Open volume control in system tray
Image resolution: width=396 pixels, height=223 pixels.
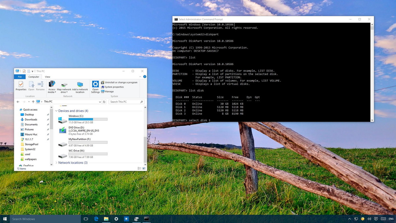click(x=369, y=219)
